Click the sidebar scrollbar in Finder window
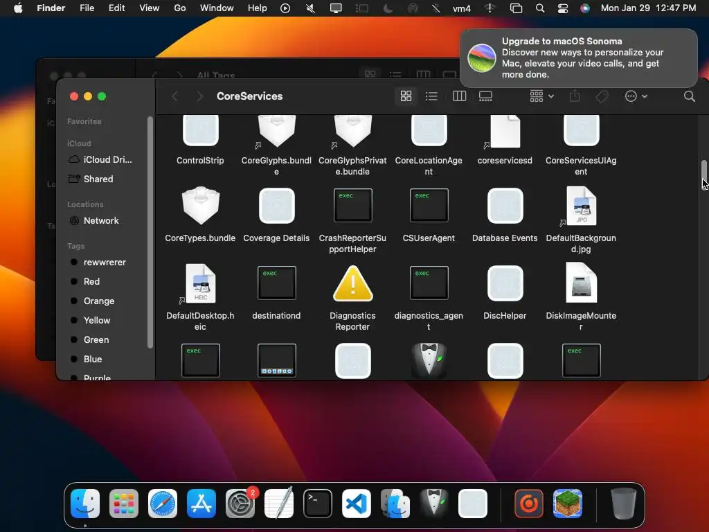 (150, 233)
